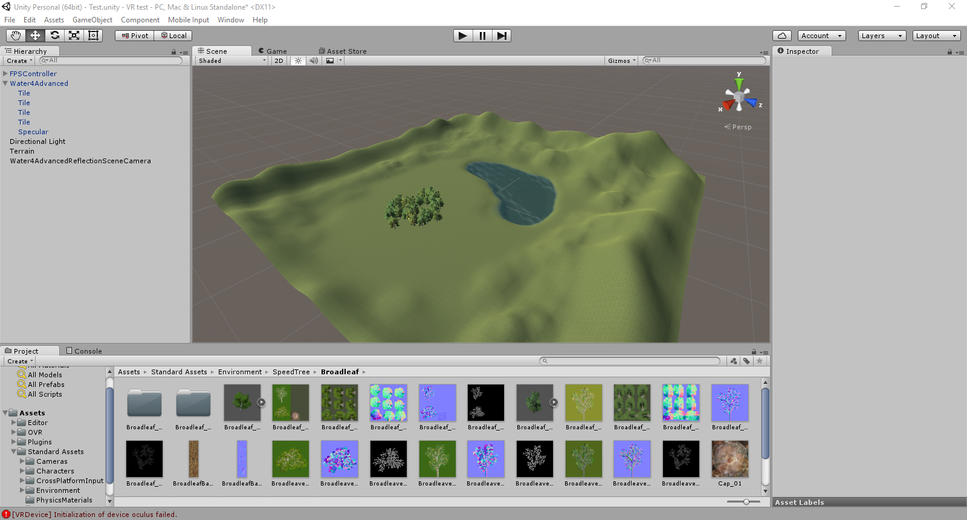Click the Pause button
Image resolution: width=967 pixels, height=520 pixels.
point(482,36)
